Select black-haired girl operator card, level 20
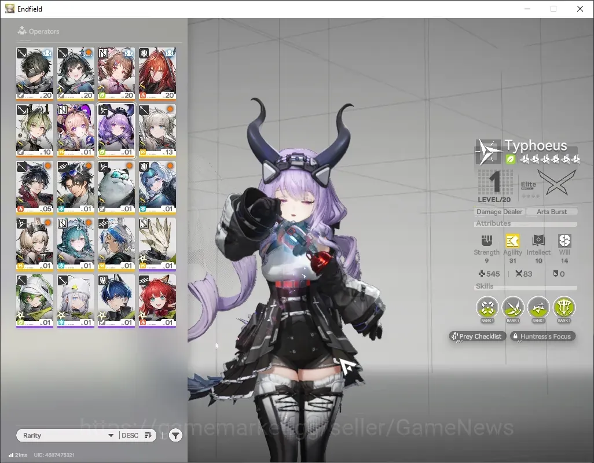This screenshot has height=463, width=594. pyautogui.click(x=75, y=74)
